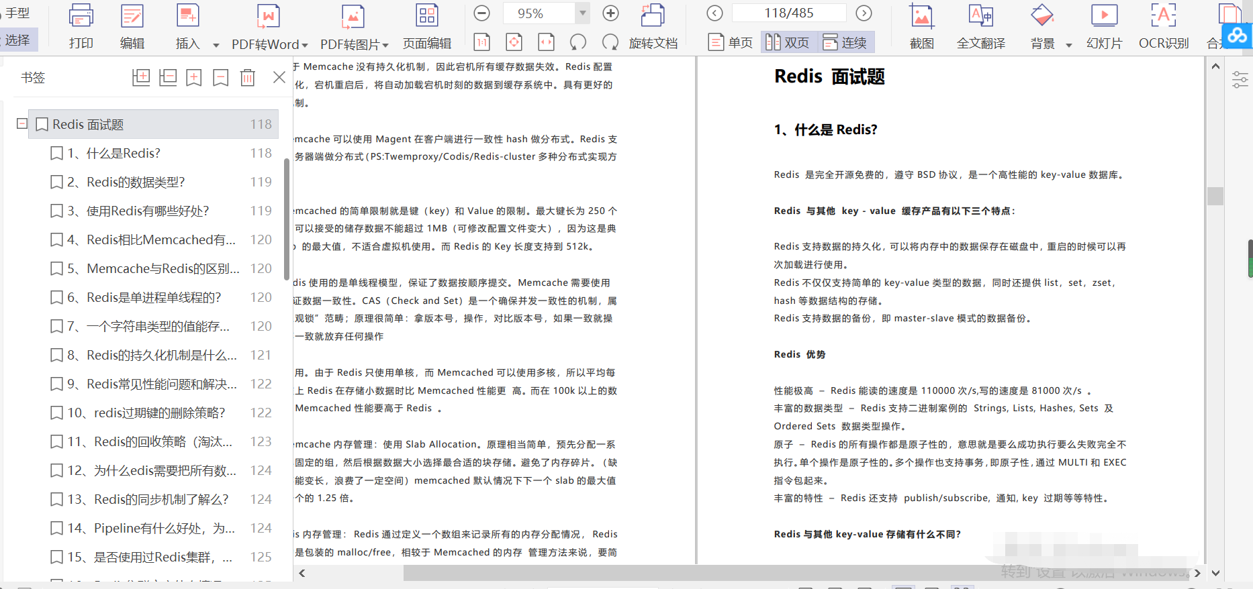The height and width of the screenshot is (589, 1253).
Task: Rotate the page counterclockwise
Action: point(578,42)
